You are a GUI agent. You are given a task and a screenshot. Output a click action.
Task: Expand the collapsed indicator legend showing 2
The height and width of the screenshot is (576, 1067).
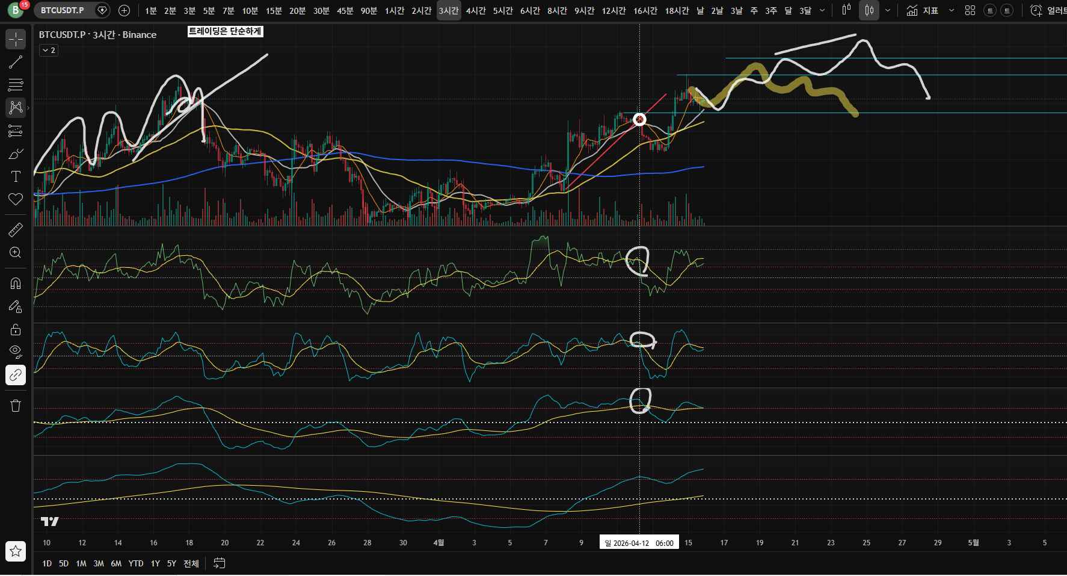tap(48, 51)
